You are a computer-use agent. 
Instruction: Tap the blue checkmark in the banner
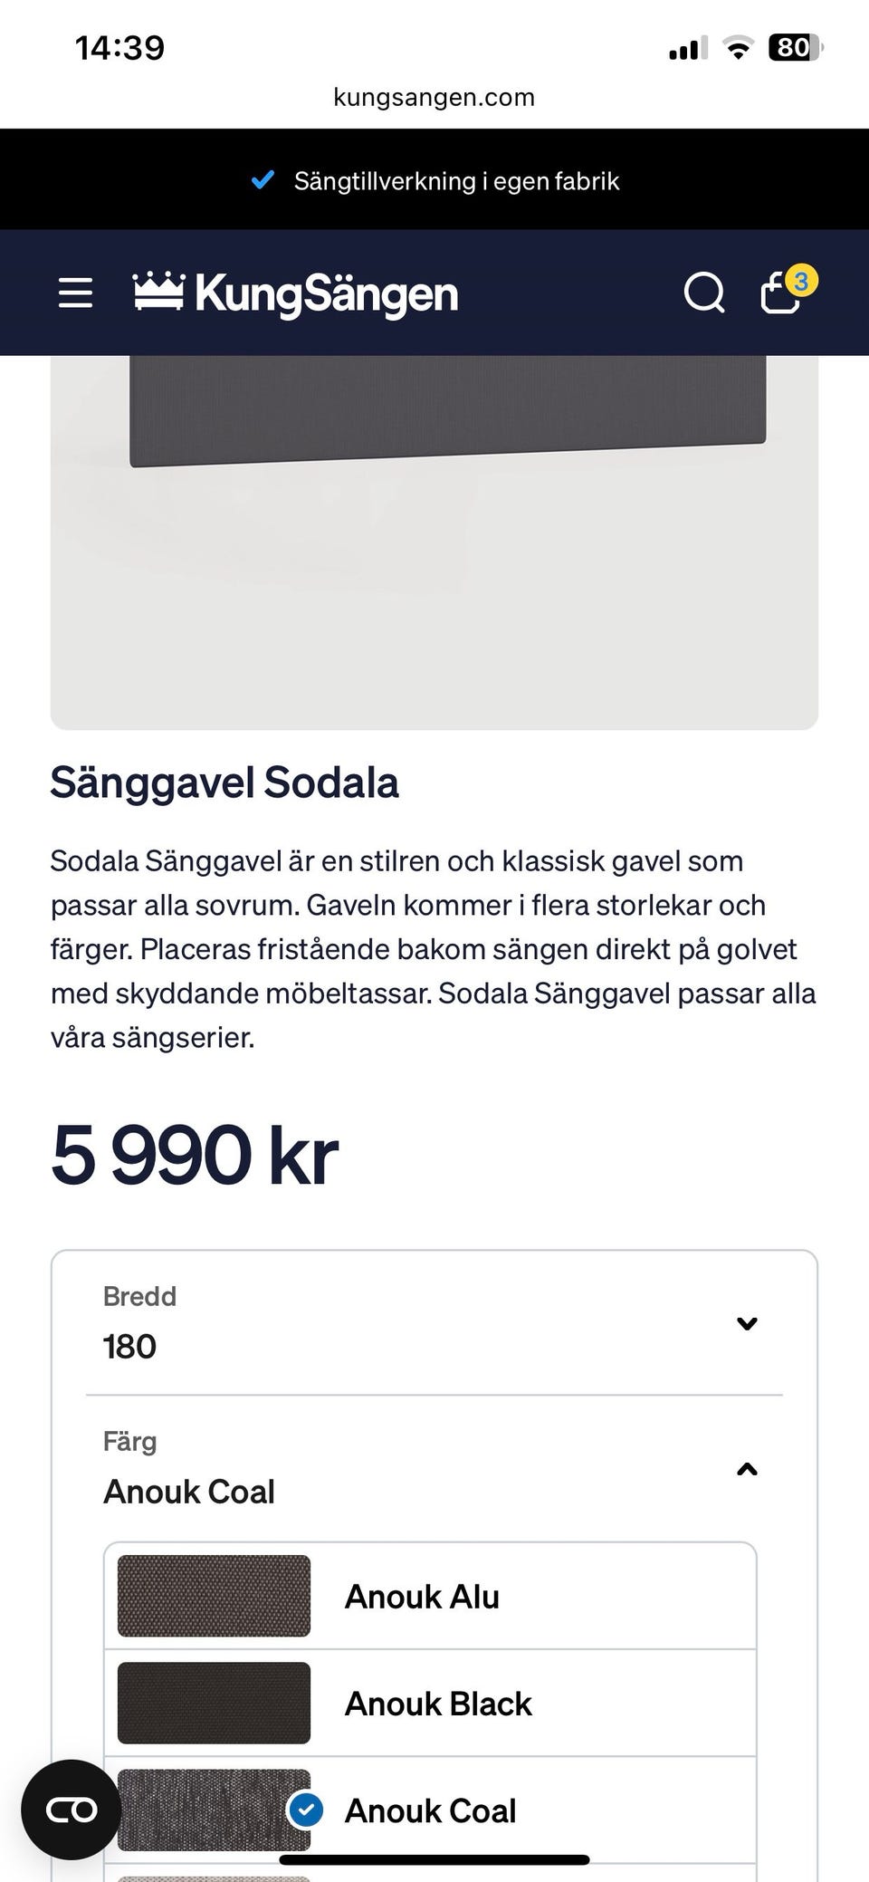[x=263, y=180]
